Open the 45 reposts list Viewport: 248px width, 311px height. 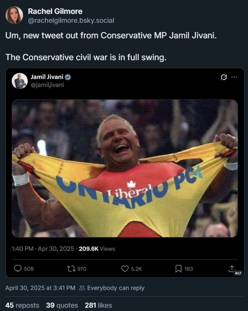(22, 305)
